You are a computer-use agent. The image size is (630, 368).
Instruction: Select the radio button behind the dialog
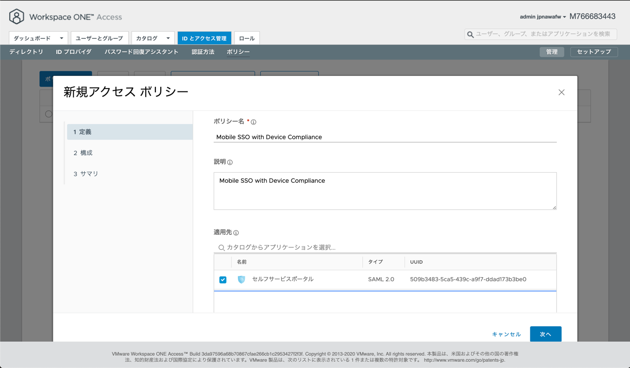point(49,114)
